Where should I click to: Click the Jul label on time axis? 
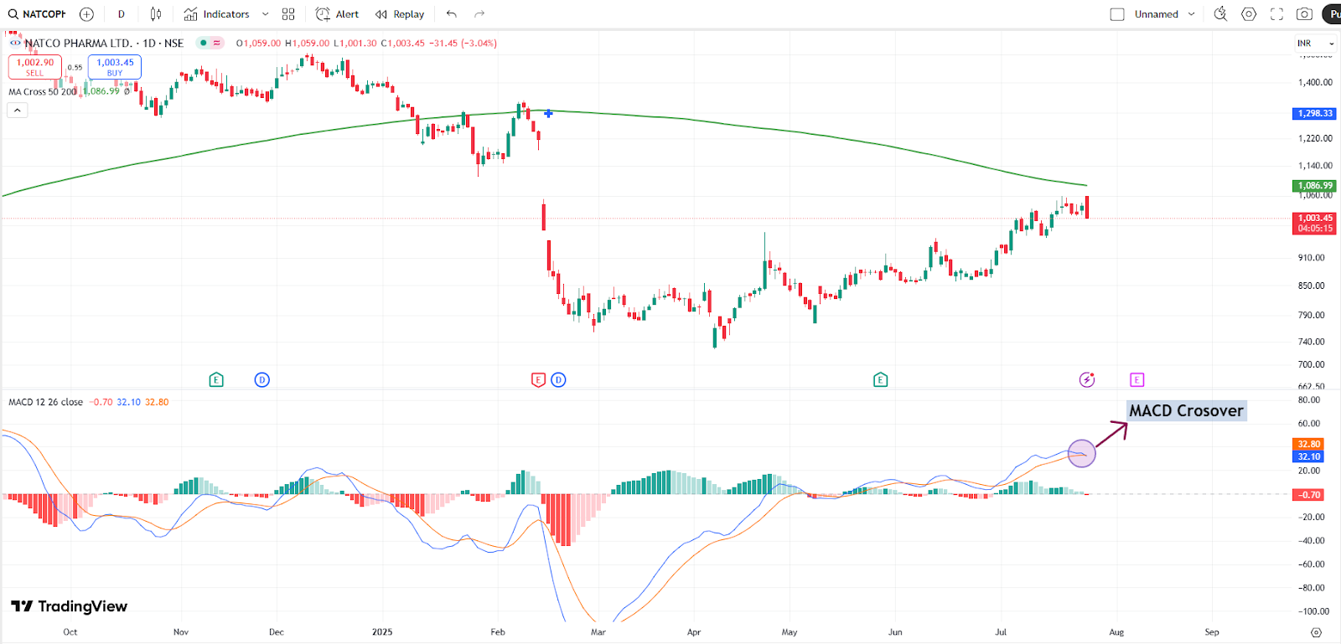pos(1001,632)
